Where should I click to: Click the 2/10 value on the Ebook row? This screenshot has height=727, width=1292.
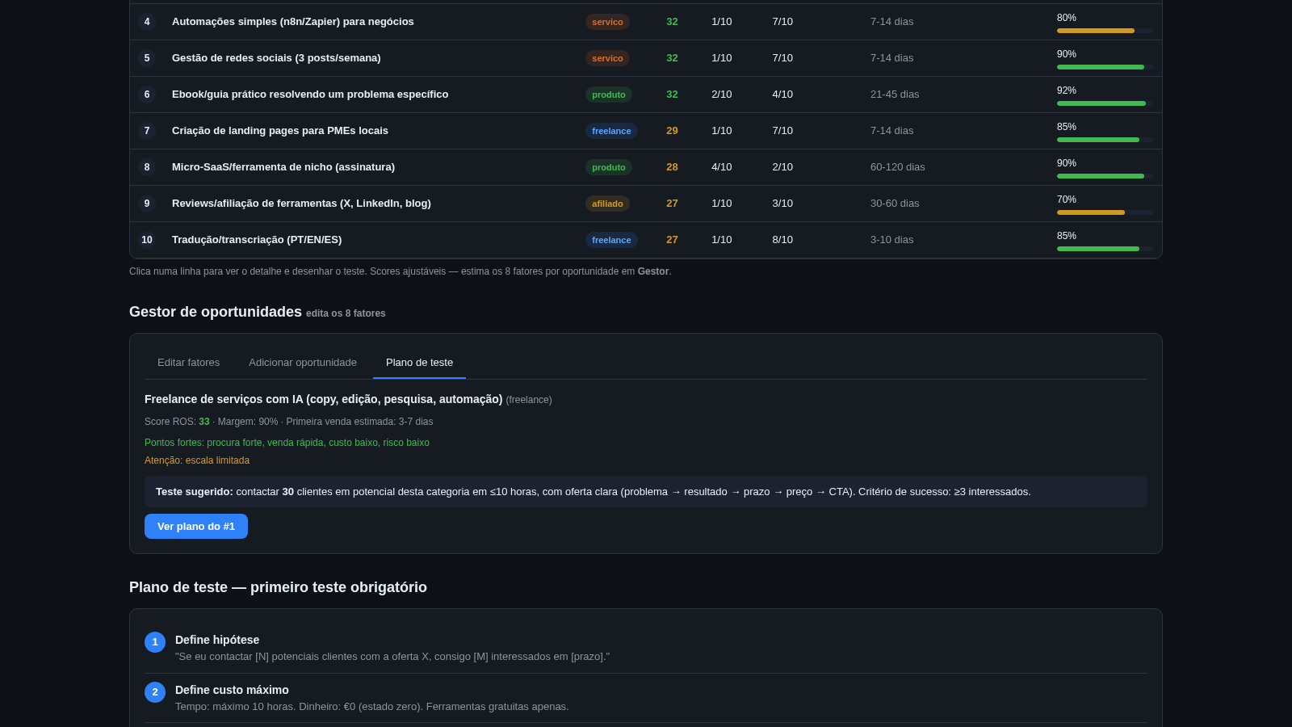pos(722,95)
